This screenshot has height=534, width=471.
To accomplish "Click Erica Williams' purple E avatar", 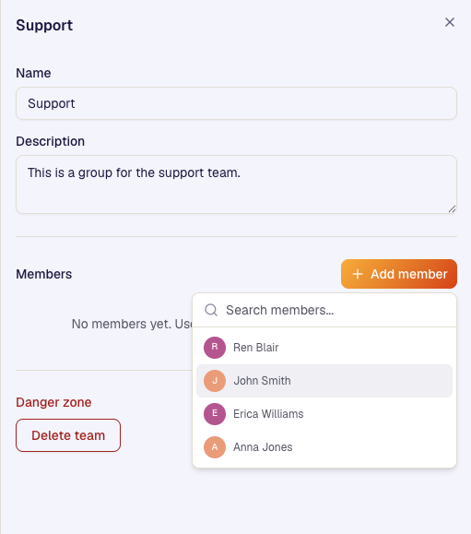I will click(215, 414).
